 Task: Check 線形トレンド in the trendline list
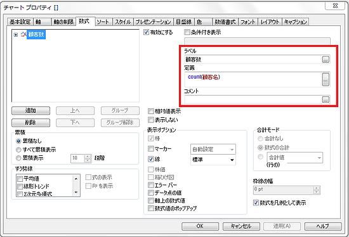(x=20, y=186)
